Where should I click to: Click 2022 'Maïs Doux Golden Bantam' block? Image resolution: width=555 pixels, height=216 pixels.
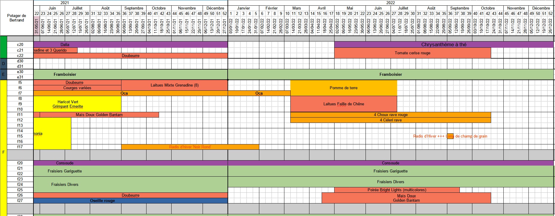pyautogui.click(x=406, y=198)
